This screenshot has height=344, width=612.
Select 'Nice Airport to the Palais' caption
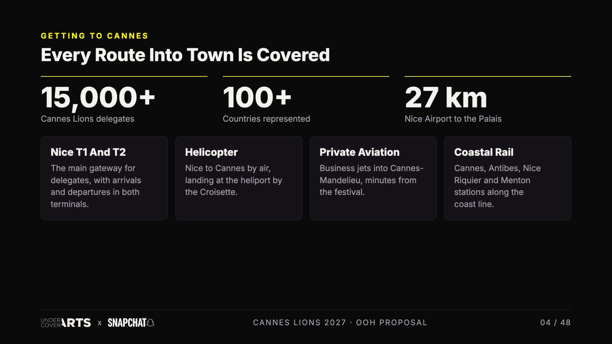tap(453, 119)
